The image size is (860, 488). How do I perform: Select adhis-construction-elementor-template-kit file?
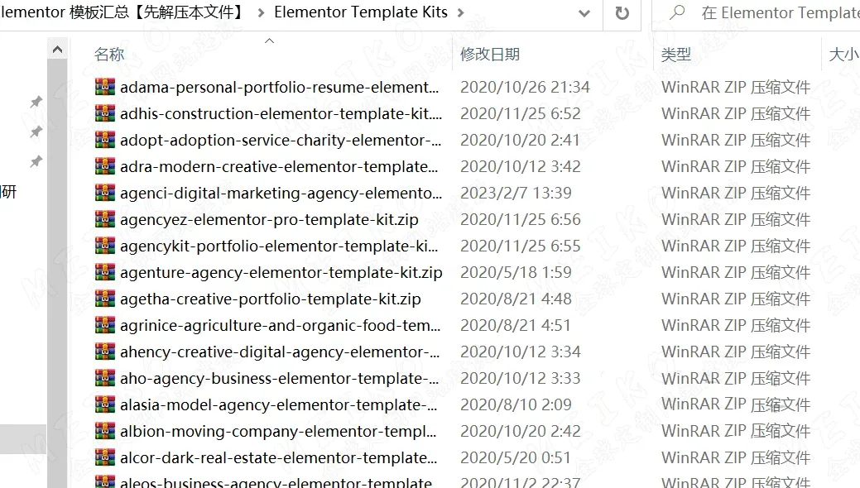(x=280, y=113)
